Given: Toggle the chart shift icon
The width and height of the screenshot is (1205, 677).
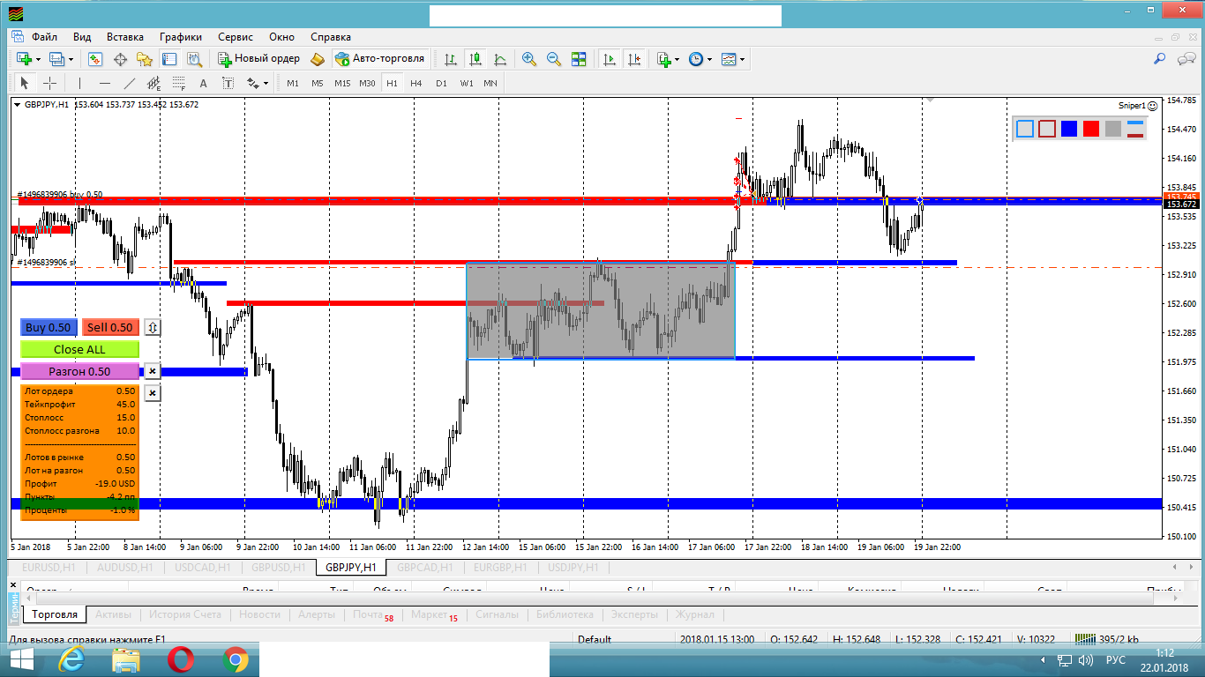Looking at the screenshot, I should click(634, 59).
